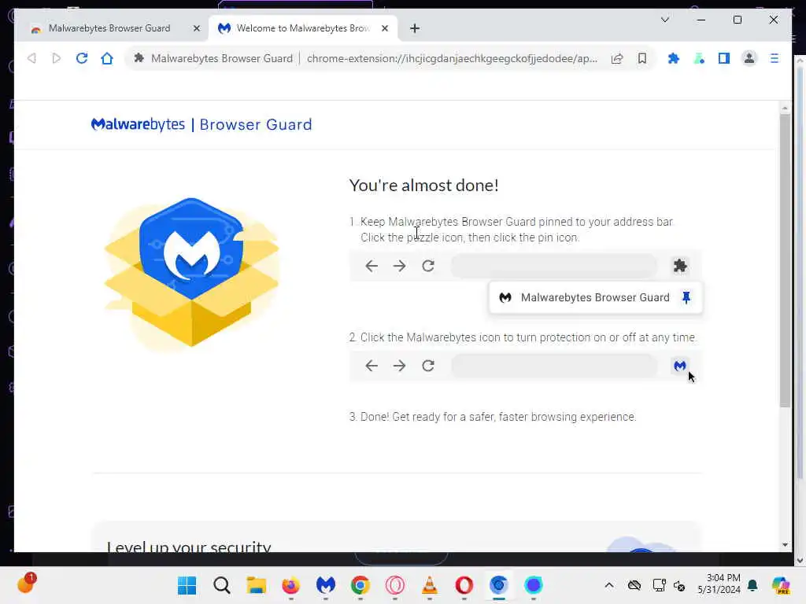Viewport: 806px width, 604px height.
Task: Click step 3 Done text
Action: point(493,417)
